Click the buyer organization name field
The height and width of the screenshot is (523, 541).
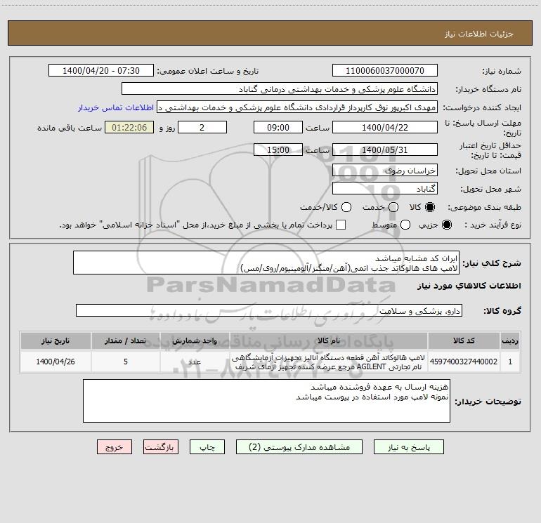click(x=280, y=89)
